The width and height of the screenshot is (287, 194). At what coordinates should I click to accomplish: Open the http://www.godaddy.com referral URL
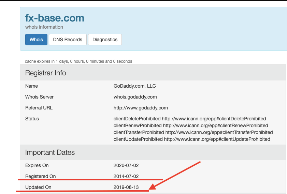click(141, 108)
